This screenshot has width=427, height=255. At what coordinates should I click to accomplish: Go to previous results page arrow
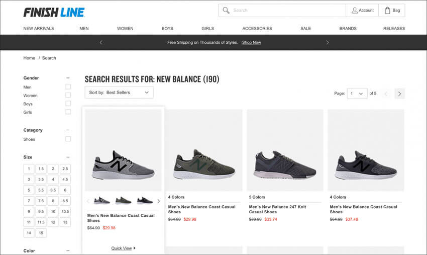pyautogui.click(x=386, y=94)
